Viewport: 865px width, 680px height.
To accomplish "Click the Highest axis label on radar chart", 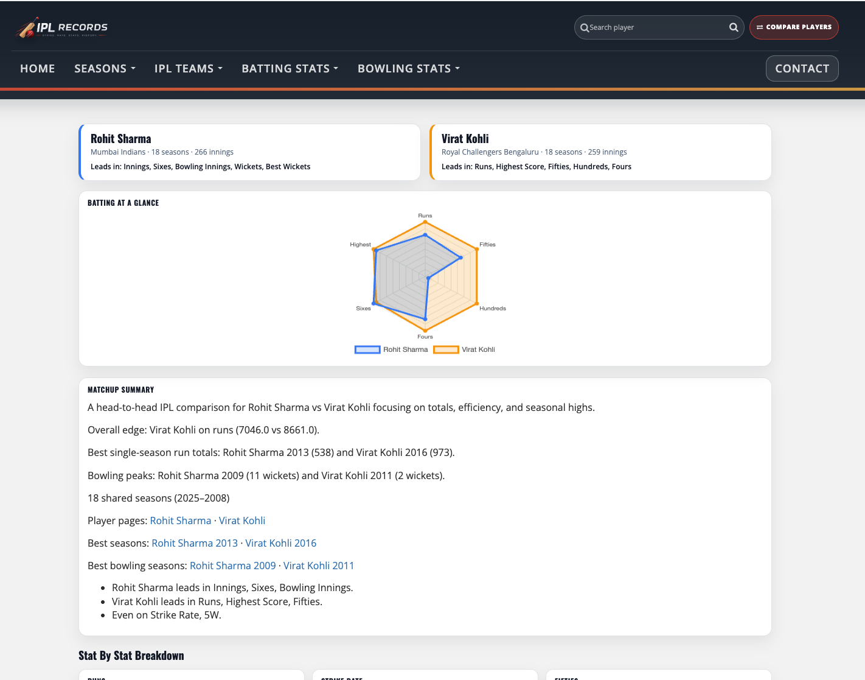I will 360,244.
